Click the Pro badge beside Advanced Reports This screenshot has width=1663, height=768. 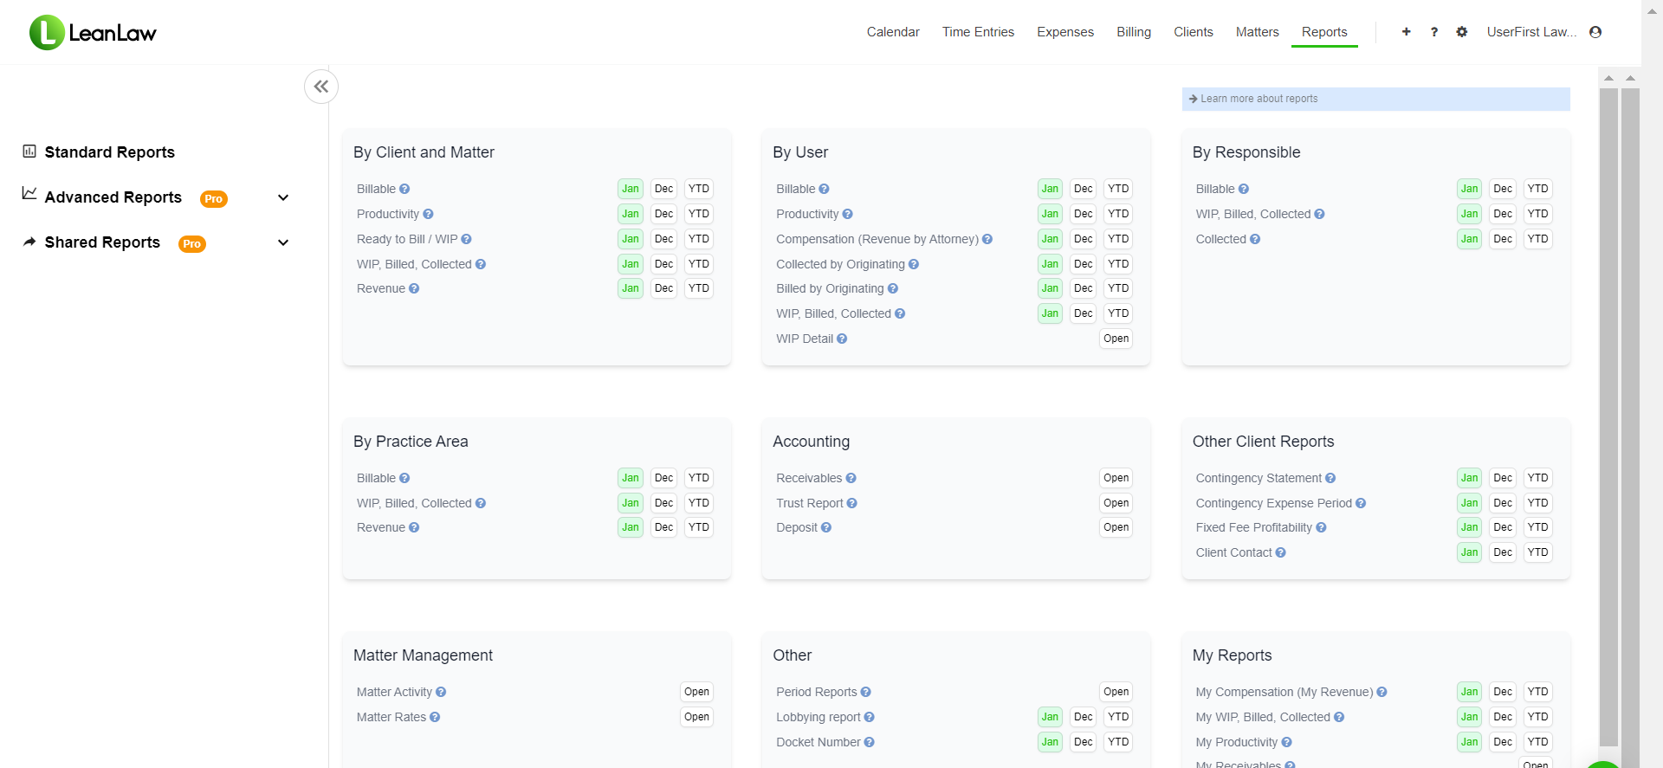214,199
